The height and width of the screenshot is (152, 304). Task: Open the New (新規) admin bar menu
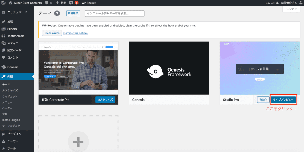61,3
